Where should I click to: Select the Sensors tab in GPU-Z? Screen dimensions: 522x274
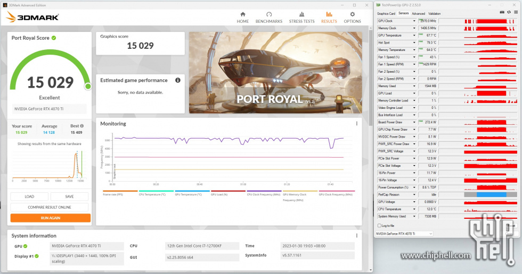coord(404,13)
